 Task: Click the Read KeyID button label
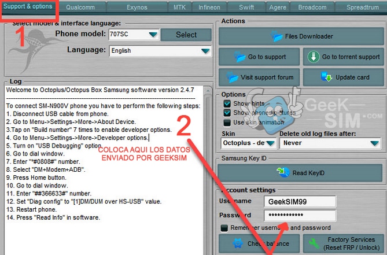[x=308, y=173]
